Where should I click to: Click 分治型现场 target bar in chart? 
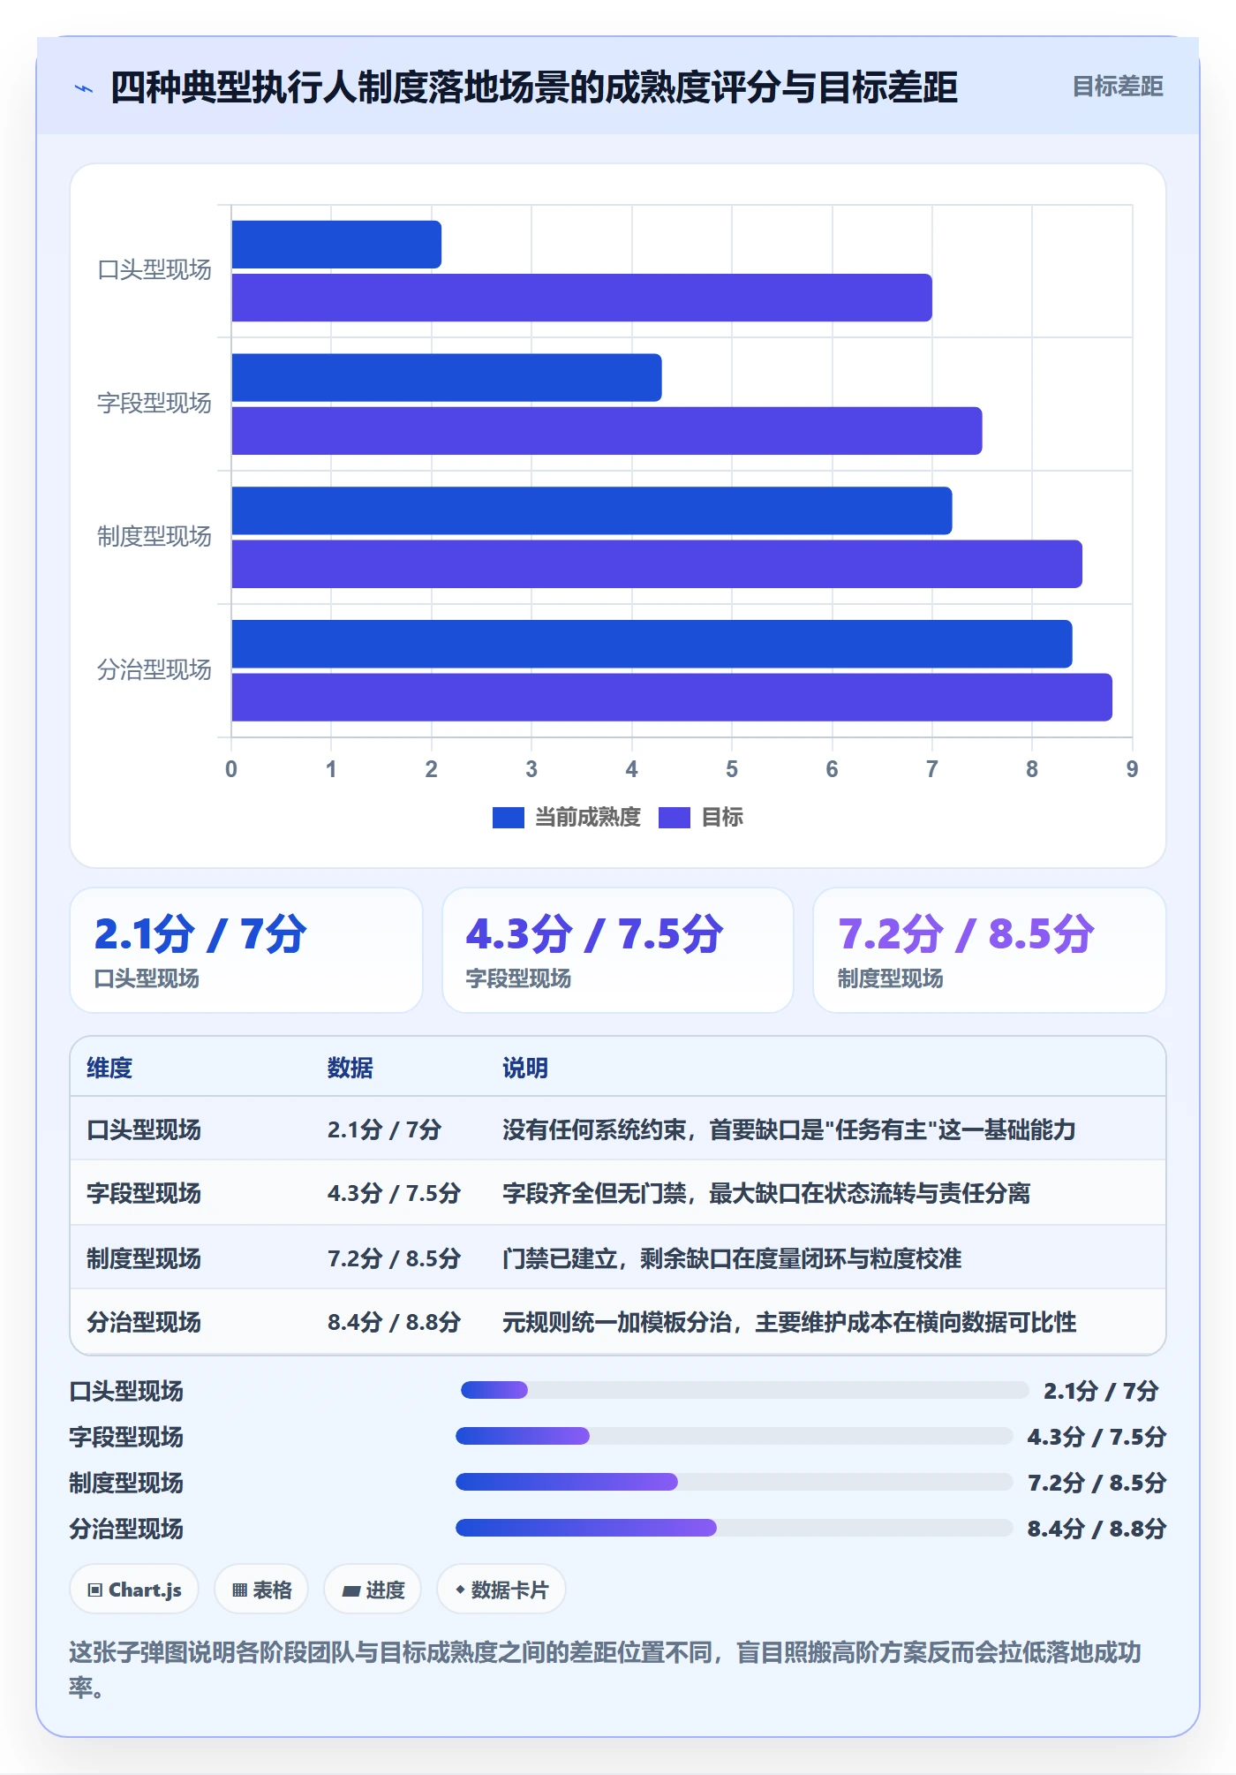(672, 698)
